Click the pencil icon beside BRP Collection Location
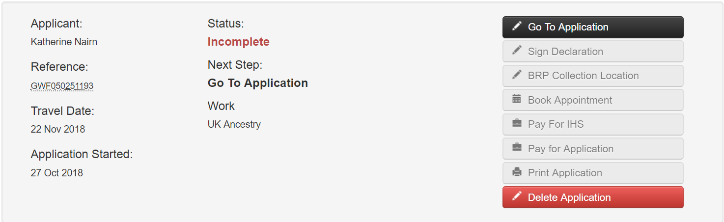Image resolution: width=724 pixels, height=222 pixels. [517, 75]
